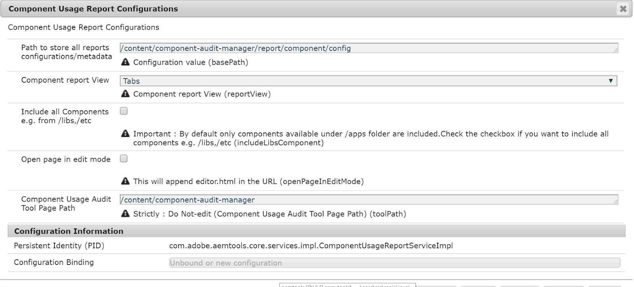Click the 'Persistent Identity (PID)' label
Screen dimensions: 634x287
pos(59,245)
